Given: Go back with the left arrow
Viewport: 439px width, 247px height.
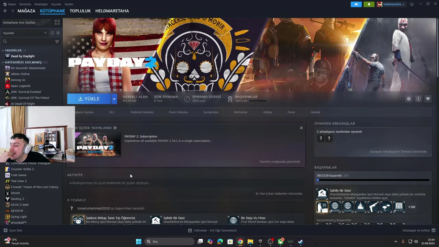Looking at the screenshot, I should click(x=5, y=11).
